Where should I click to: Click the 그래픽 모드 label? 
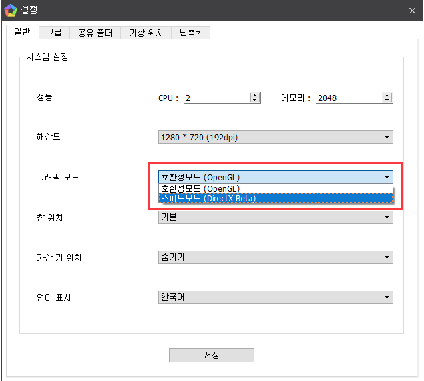pos(58,177)
